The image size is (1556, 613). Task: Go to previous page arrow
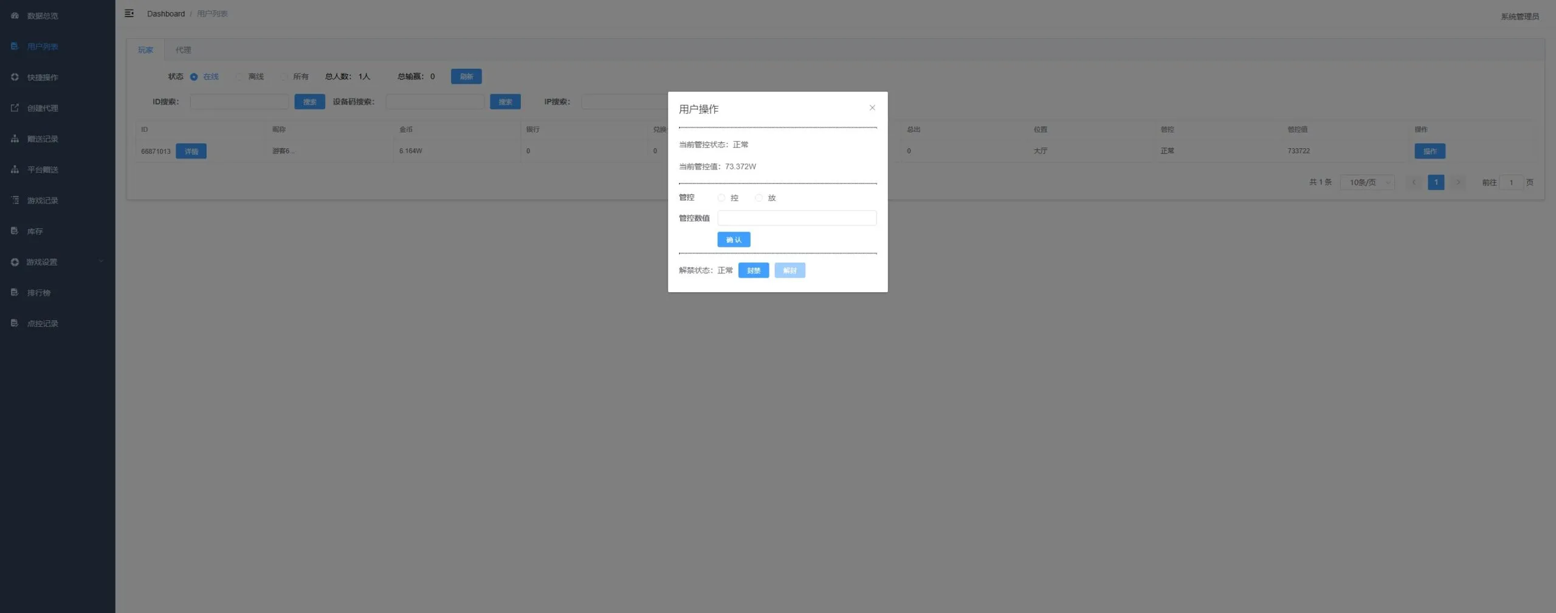(x=1414, y=182)
